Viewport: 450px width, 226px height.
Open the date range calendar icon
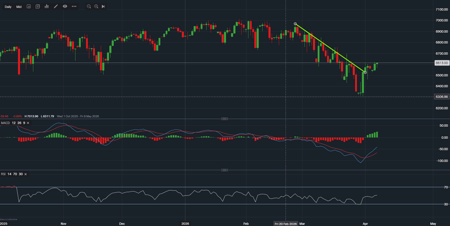pos(29,6)
